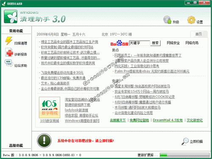Click the 更新扩展库 progress bar
This screenshot has width=212, height=159.
coord(184,155)
